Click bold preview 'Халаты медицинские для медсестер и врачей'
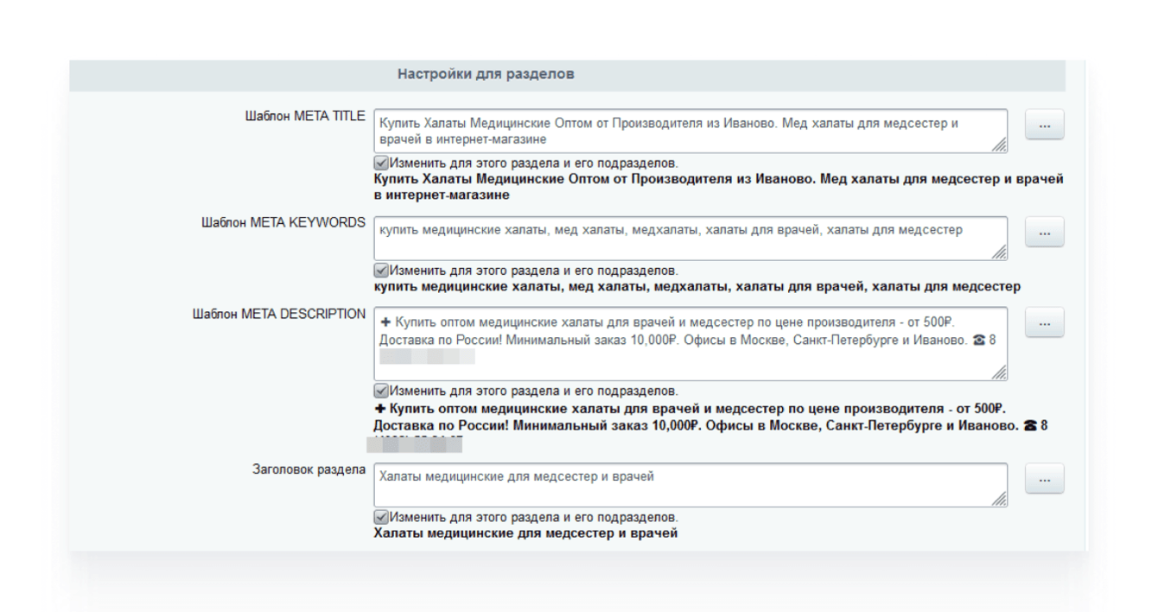 coord(525,533)
